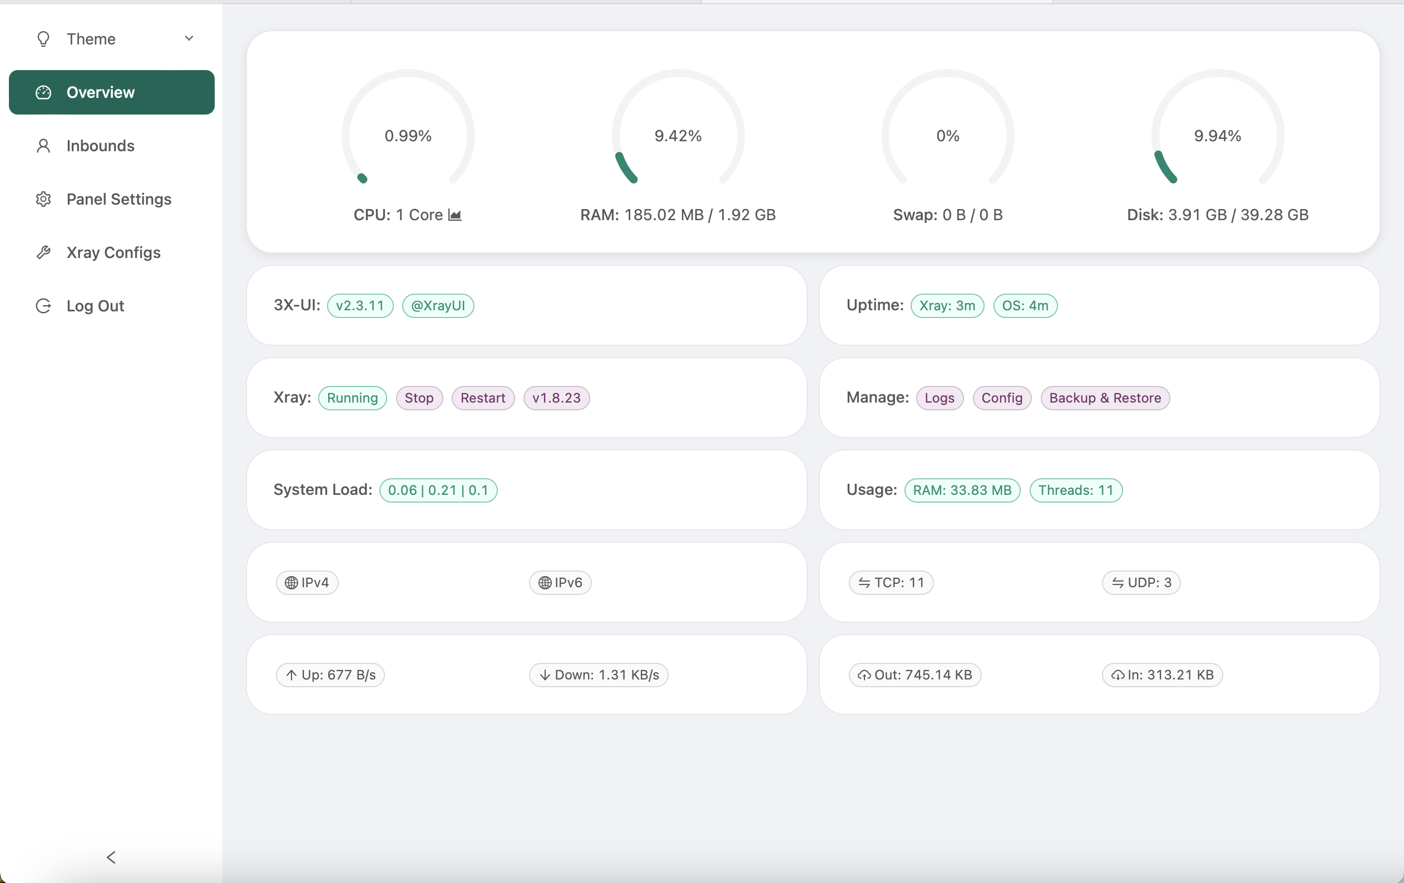
Task: Click the Theme lightbulb icon
Action: (44, 39)
